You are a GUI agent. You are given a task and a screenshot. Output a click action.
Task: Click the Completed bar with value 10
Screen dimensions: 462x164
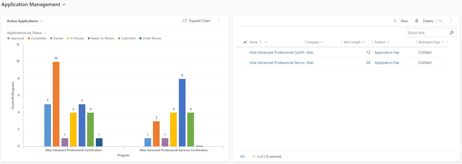(x=56, y=104)
